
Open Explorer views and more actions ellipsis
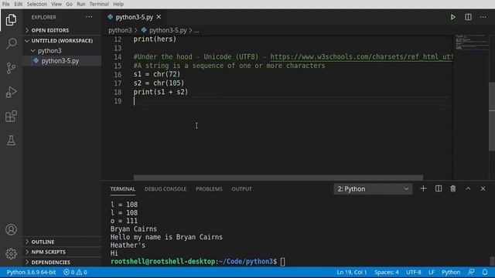click(89, 17)
